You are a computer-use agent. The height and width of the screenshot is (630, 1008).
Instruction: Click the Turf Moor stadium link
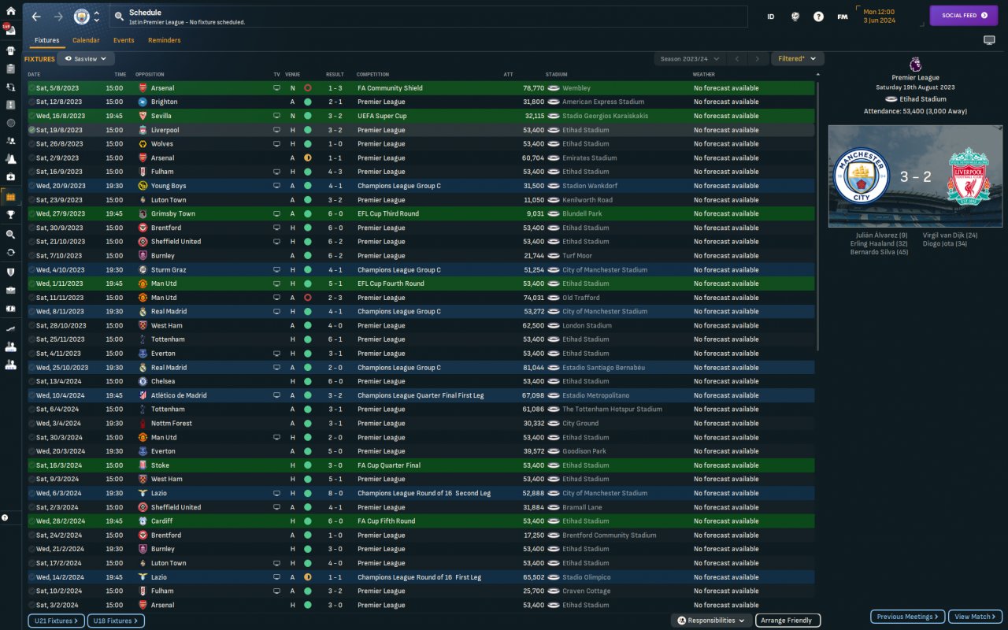pos(579,256)
